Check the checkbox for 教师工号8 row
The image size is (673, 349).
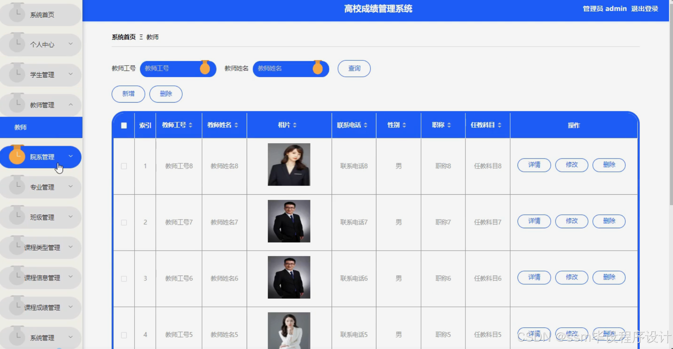tap(124, 167)
